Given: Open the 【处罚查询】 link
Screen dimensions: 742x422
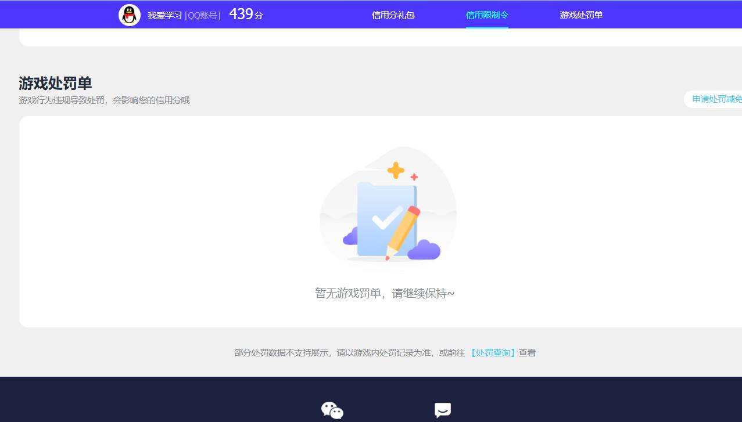Looking at the screenshot, I should 493,353.
